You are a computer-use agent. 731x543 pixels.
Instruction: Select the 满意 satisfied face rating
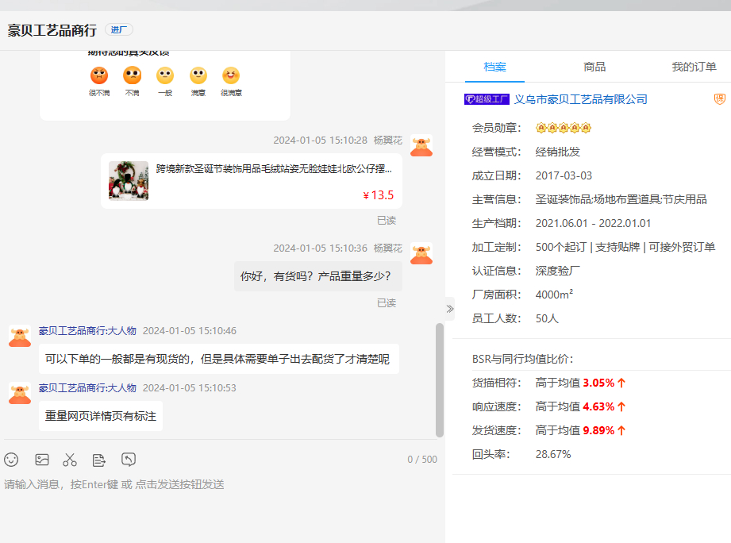(198, 76)
